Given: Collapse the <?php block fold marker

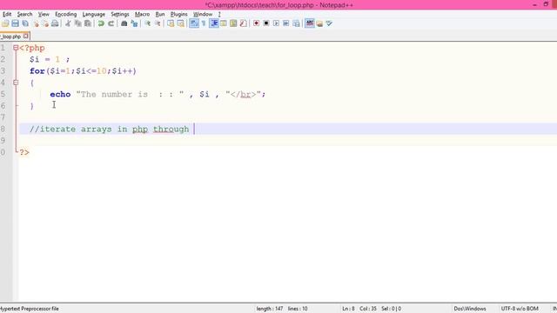Looking at the screenshot, I should [16, 48].
